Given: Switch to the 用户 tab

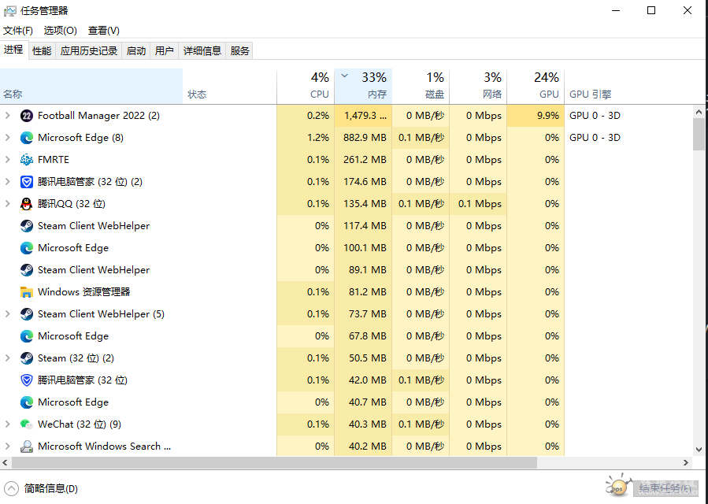Looking at the screenshot, I should [165, 51].
